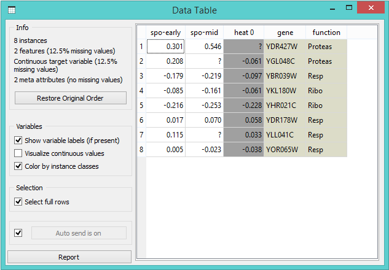Sort by the spo-mid column header

point(205,32)
